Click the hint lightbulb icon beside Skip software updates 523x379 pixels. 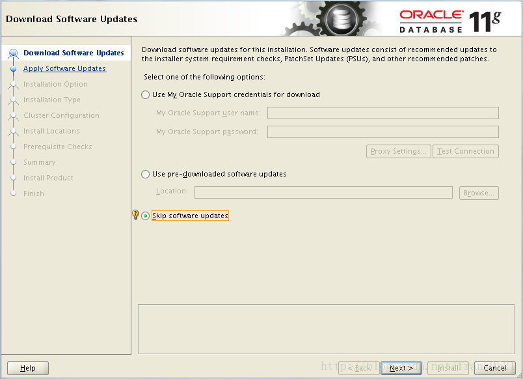click(135, 214)
